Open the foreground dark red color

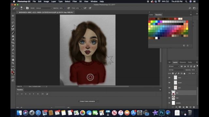point(12,72)
